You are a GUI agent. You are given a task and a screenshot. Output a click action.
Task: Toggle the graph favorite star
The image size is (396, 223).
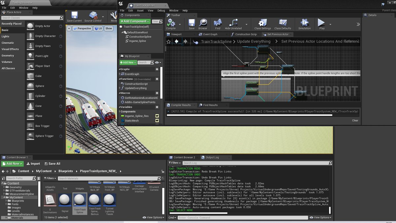point(169,42)
